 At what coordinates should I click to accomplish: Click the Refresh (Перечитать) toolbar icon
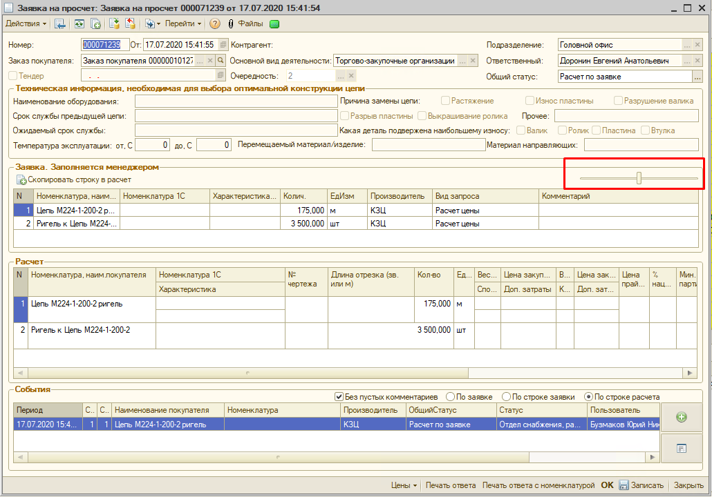coord(79,24)
